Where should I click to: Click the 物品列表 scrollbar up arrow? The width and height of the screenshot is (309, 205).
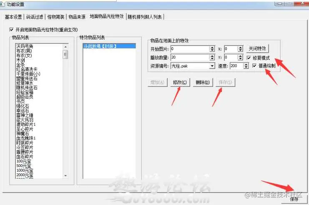click(65, 47)
